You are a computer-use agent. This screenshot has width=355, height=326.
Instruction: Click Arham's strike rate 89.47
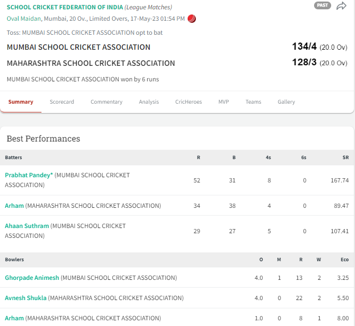[x=341, y=206]
